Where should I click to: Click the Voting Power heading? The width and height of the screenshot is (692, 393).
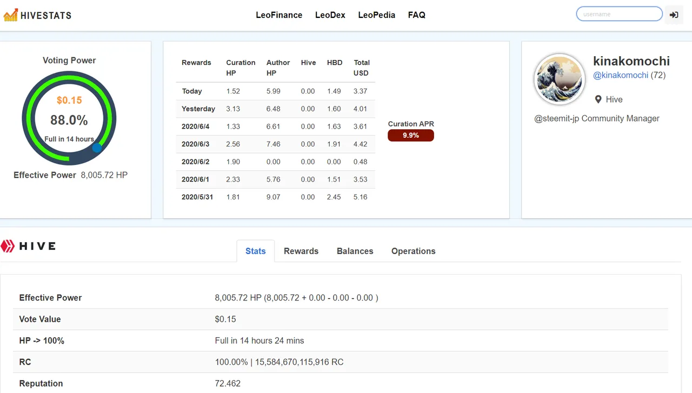[69, 61]
